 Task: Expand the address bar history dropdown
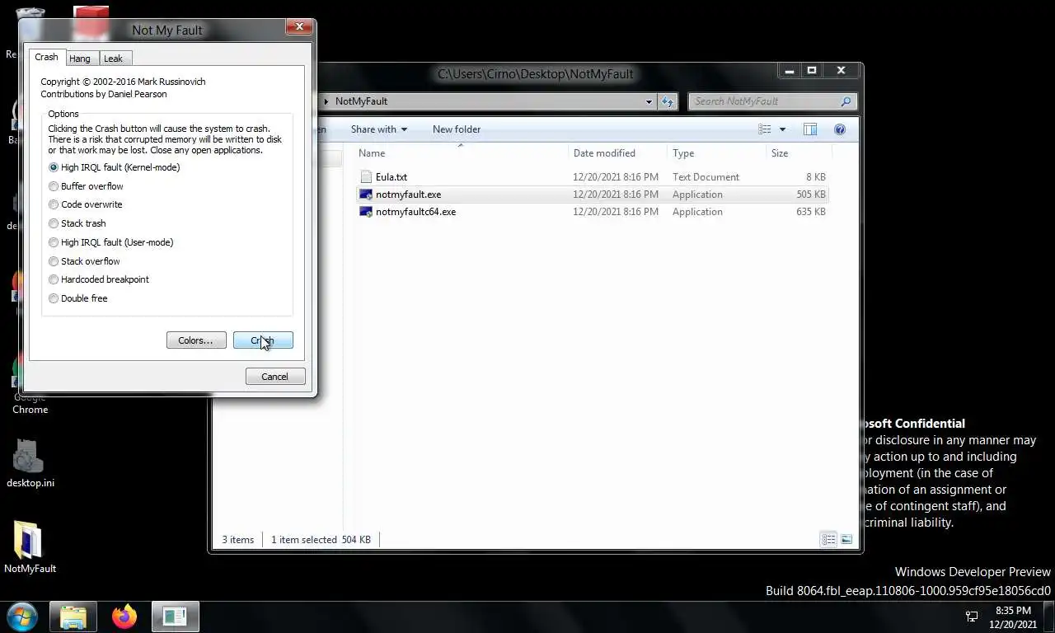pyautogui.click(x=649, y=101)
